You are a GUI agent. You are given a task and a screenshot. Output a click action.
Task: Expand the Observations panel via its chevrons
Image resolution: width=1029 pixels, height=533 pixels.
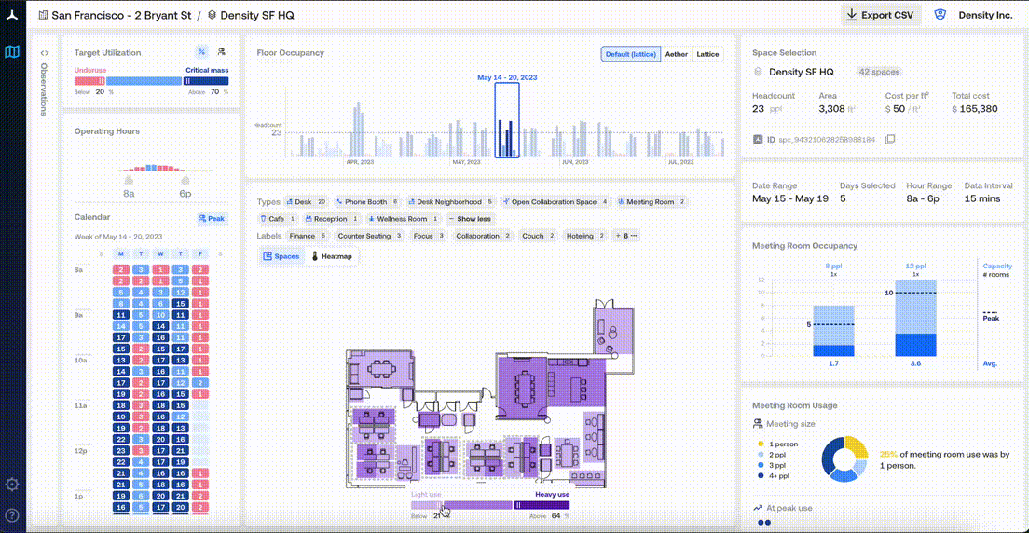pyautogui.click(x=45, y=52)
